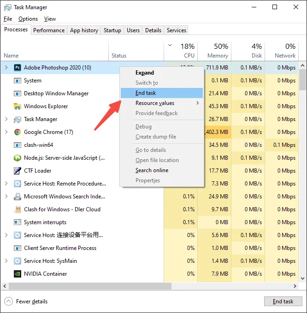The width and height of the screenshot is (307, 313).
Task: Click the NVIDIA Container icon
Action: [x=18, y=274]
